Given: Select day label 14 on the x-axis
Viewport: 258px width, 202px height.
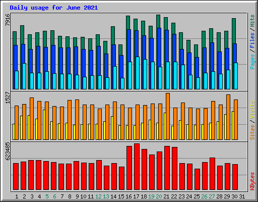Looking at the screenshot, I should point(113,196).
